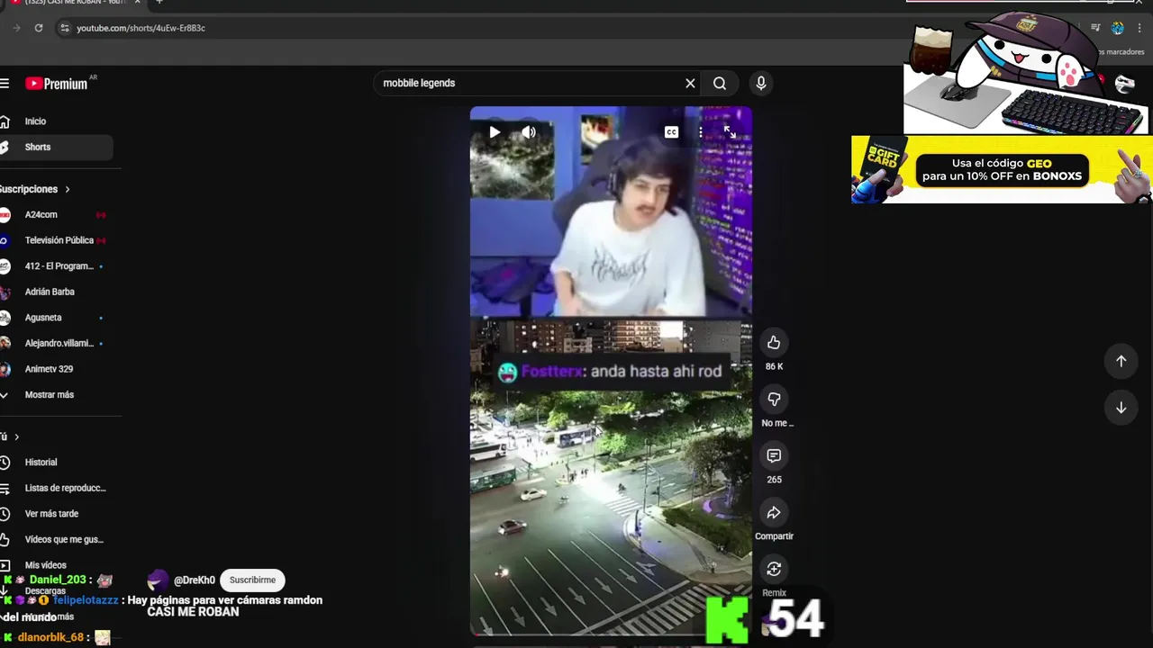
Task: Open the Animetv 329 subscription channel
Action: [49, 369]
